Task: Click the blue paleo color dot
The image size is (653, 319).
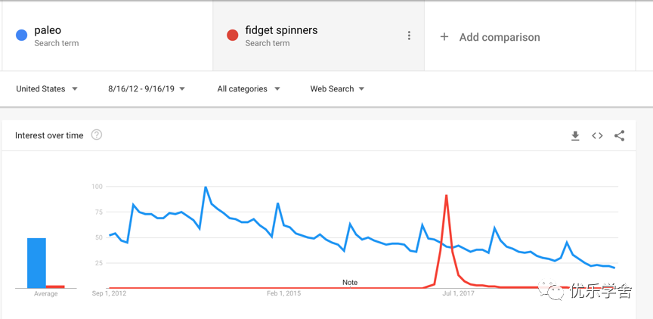Action: [22, 35]
